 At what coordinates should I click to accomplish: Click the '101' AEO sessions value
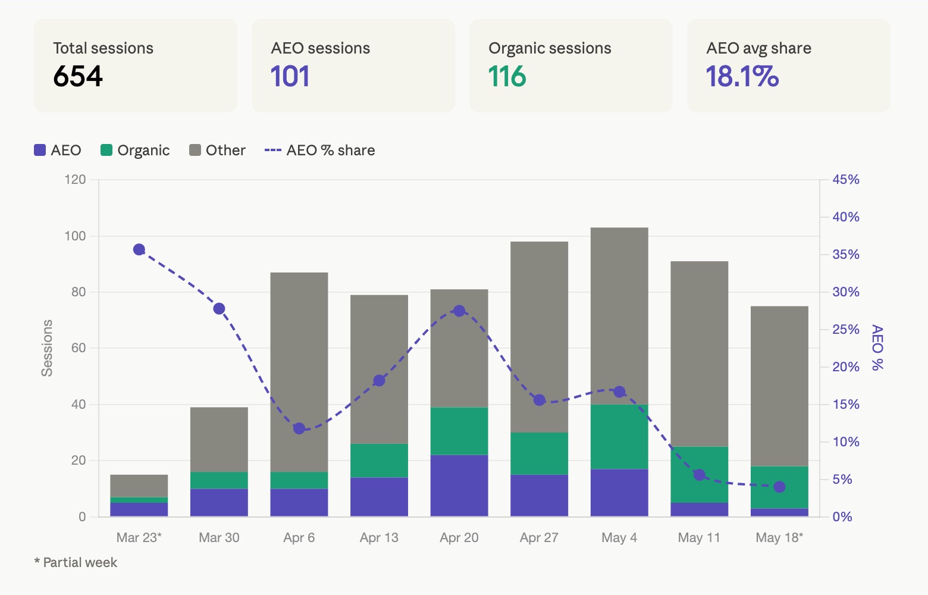tap(290, 76)
